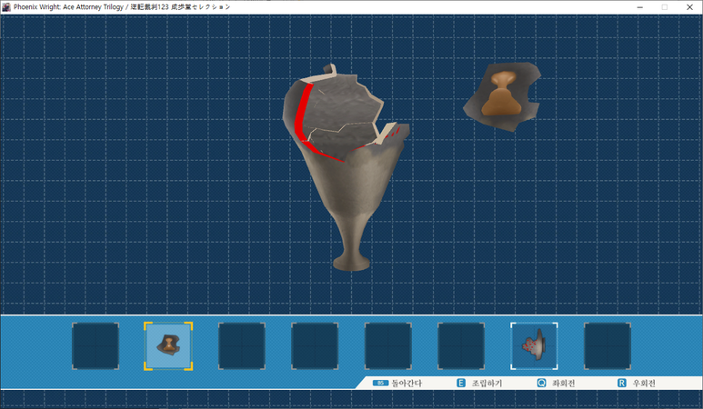Image resolution: width=703 pixels, height=409 pixels.
Task: Click the 돌아간다 back button
Action: [397, 383]
